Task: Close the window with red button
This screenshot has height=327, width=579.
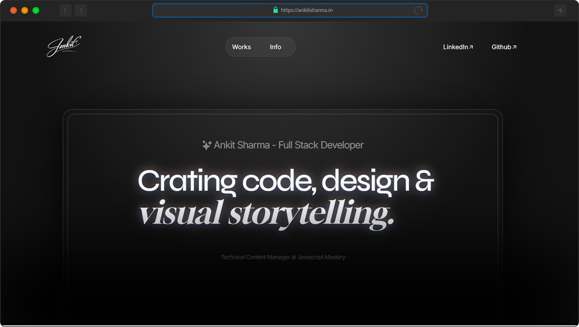Action: (13, 10)
